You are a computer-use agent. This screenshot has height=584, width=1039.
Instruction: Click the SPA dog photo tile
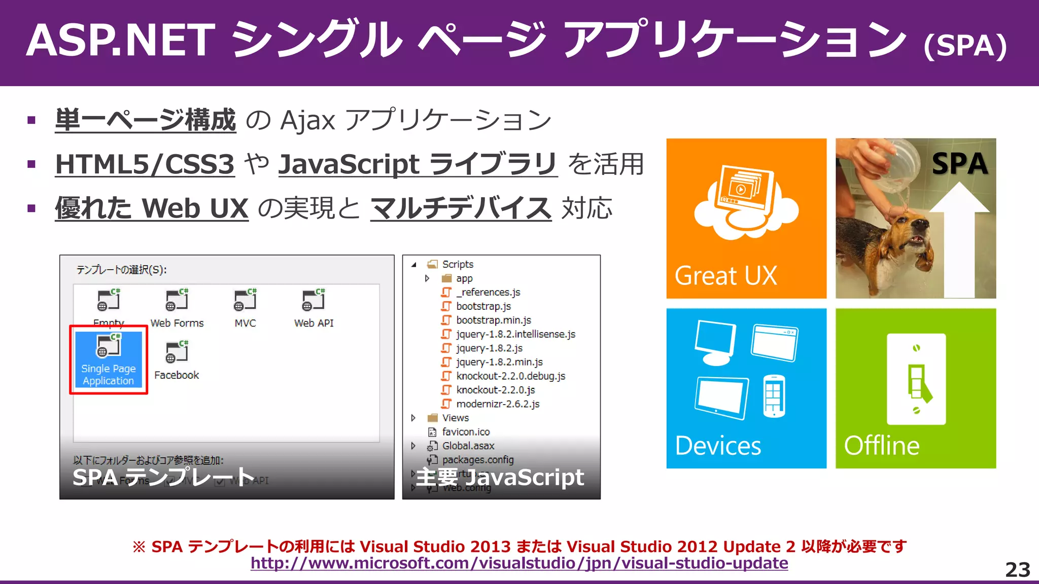click(x=916, y=218)
